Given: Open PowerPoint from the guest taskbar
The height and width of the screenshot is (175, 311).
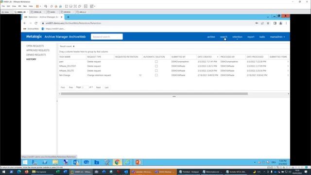Looking at the screenshot, I should click(138, 162).
